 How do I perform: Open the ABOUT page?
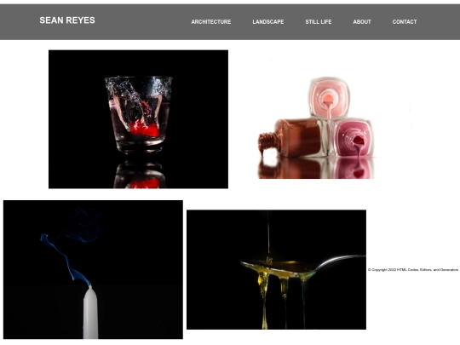[x=362, y=22]
